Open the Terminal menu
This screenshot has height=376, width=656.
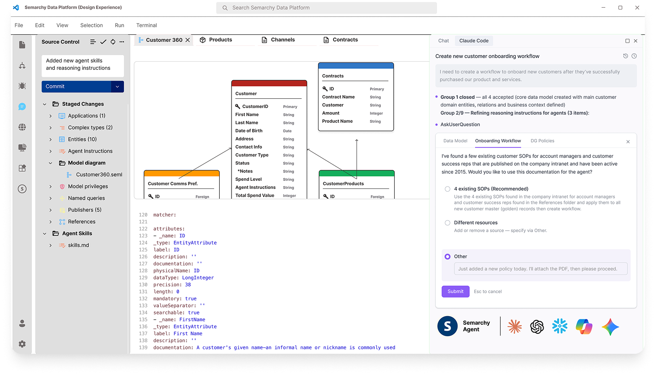click(x=147, y=25)
